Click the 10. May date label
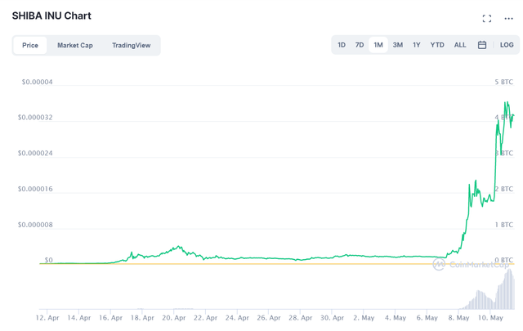 pyautogui.click(x=490, y=318)
